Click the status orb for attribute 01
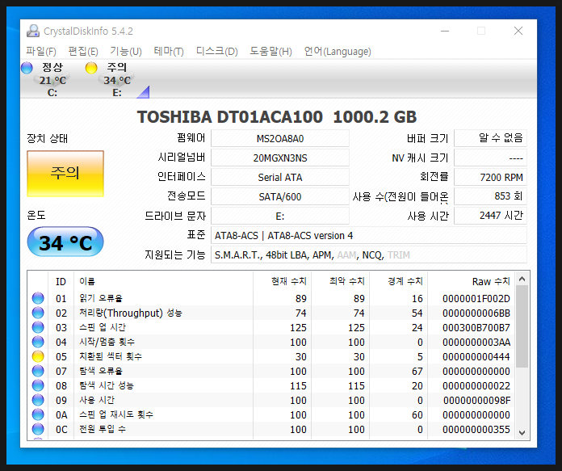Image resolution: width=562 pixels, height=471 pixels. click(x=38, y=298)
